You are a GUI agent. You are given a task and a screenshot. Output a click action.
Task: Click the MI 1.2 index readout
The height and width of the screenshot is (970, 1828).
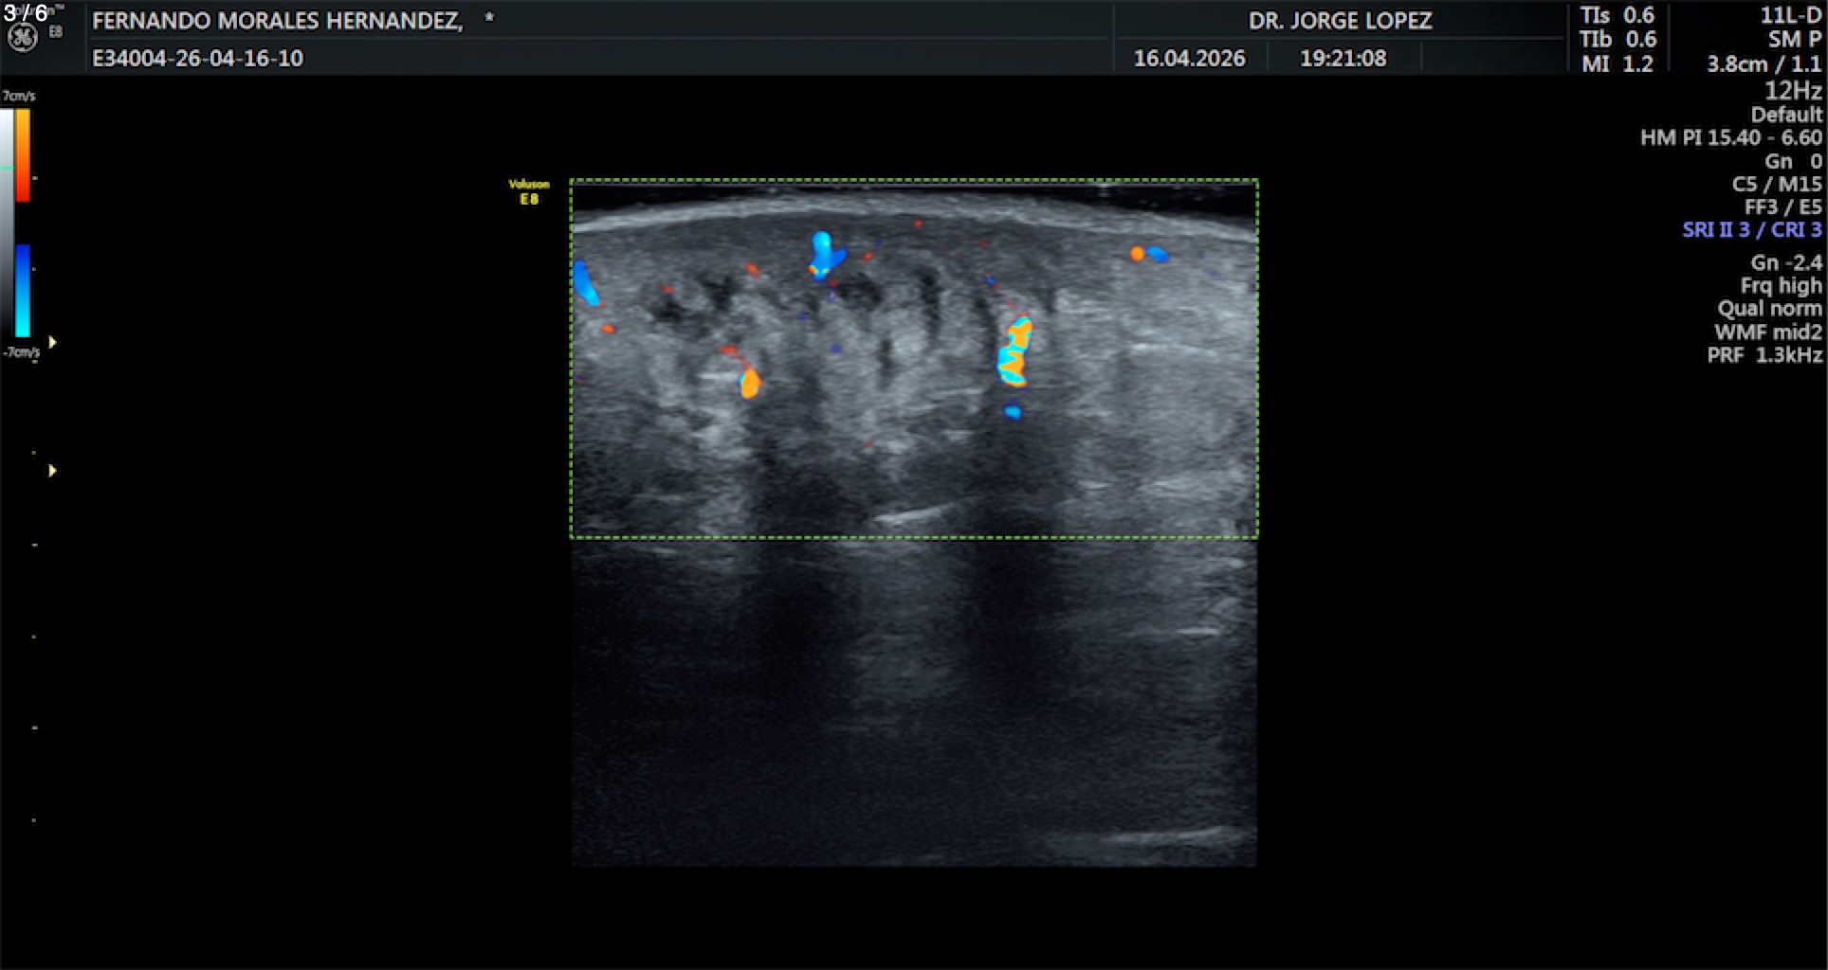[1617, 64]
